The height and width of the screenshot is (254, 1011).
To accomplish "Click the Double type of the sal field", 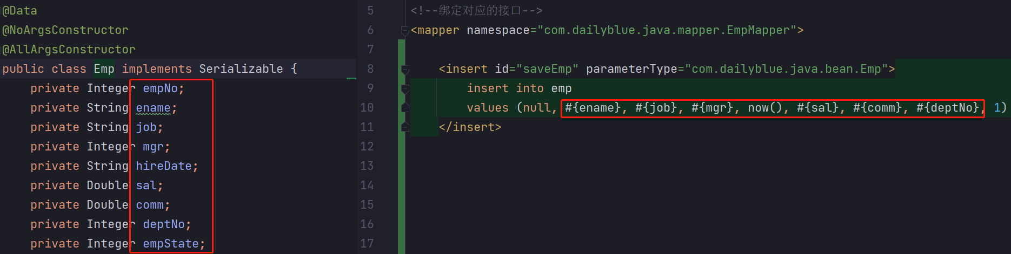I will click(x=108, y=186).
